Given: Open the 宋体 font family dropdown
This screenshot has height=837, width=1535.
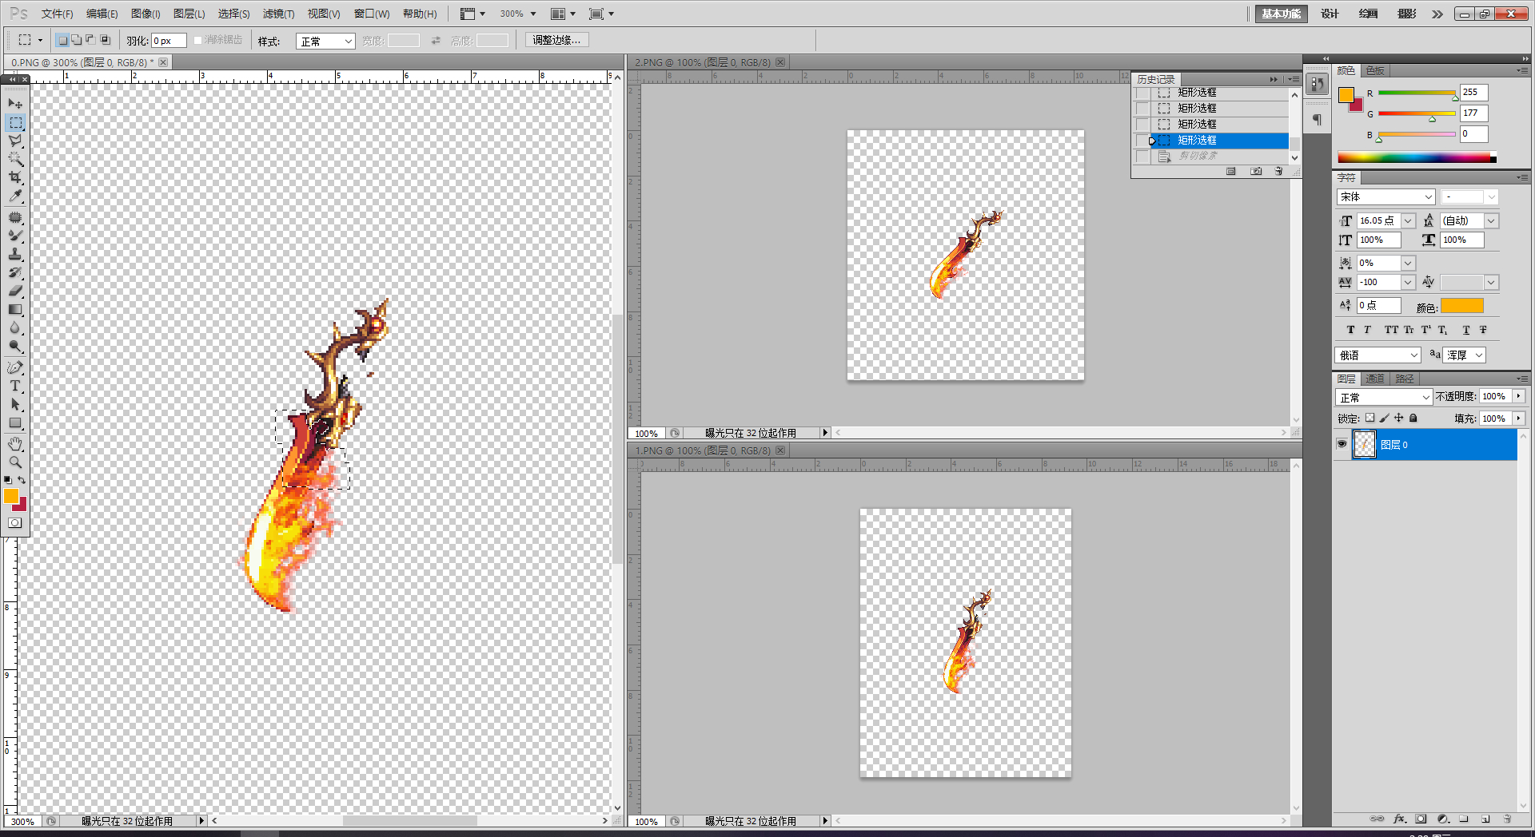Looking at the screenshot, I should tap(1385, 196).
